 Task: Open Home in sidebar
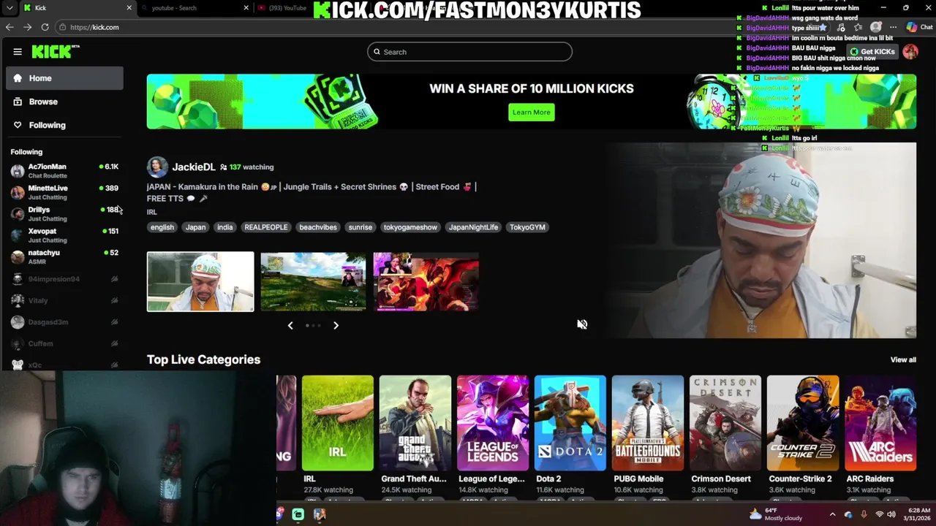click(x=64, y=78)
